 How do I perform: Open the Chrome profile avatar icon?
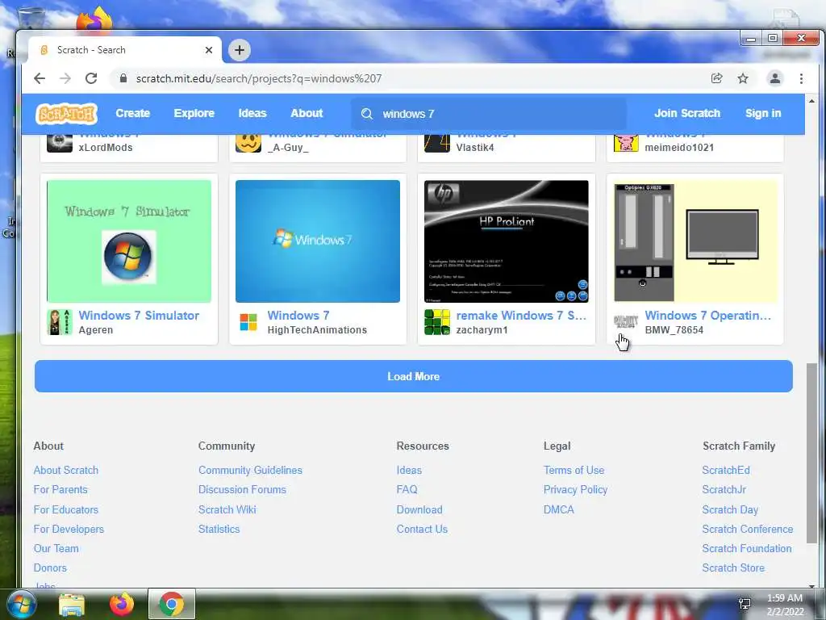point(775,78)
